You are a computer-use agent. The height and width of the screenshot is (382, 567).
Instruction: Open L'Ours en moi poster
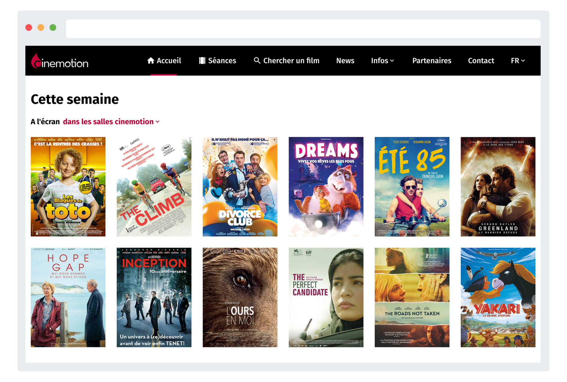tap(240, 297)
